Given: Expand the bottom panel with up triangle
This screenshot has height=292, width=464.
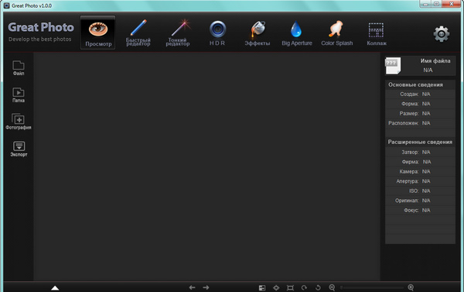Looking at the screenshot, I should click(x=55, y=288).
